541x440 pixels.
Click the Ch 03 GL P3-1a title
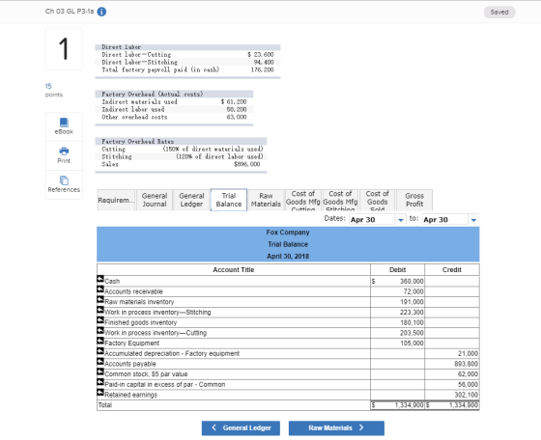coord(70,12)
